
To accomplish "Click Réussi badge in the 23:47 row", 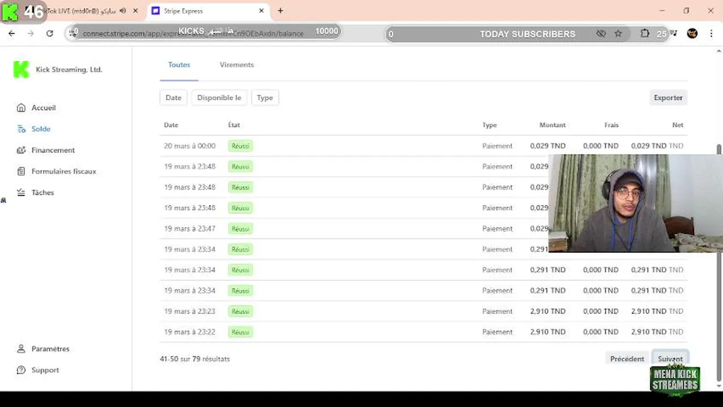I will pyautogui.click(x=240, y=228).
